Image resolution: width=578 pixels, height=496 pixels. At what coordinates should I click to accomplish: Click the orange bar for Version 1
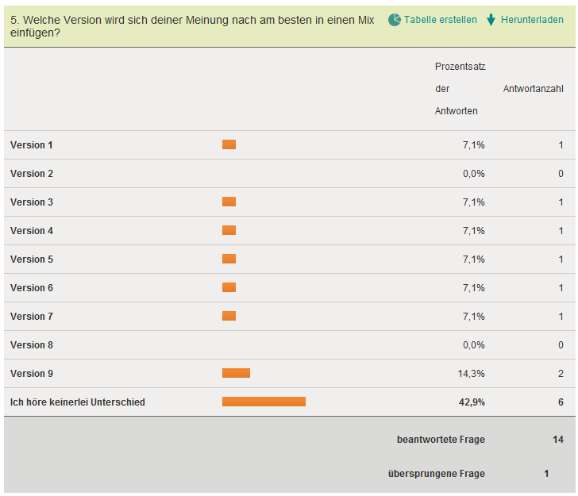click(x=229, y=144)
